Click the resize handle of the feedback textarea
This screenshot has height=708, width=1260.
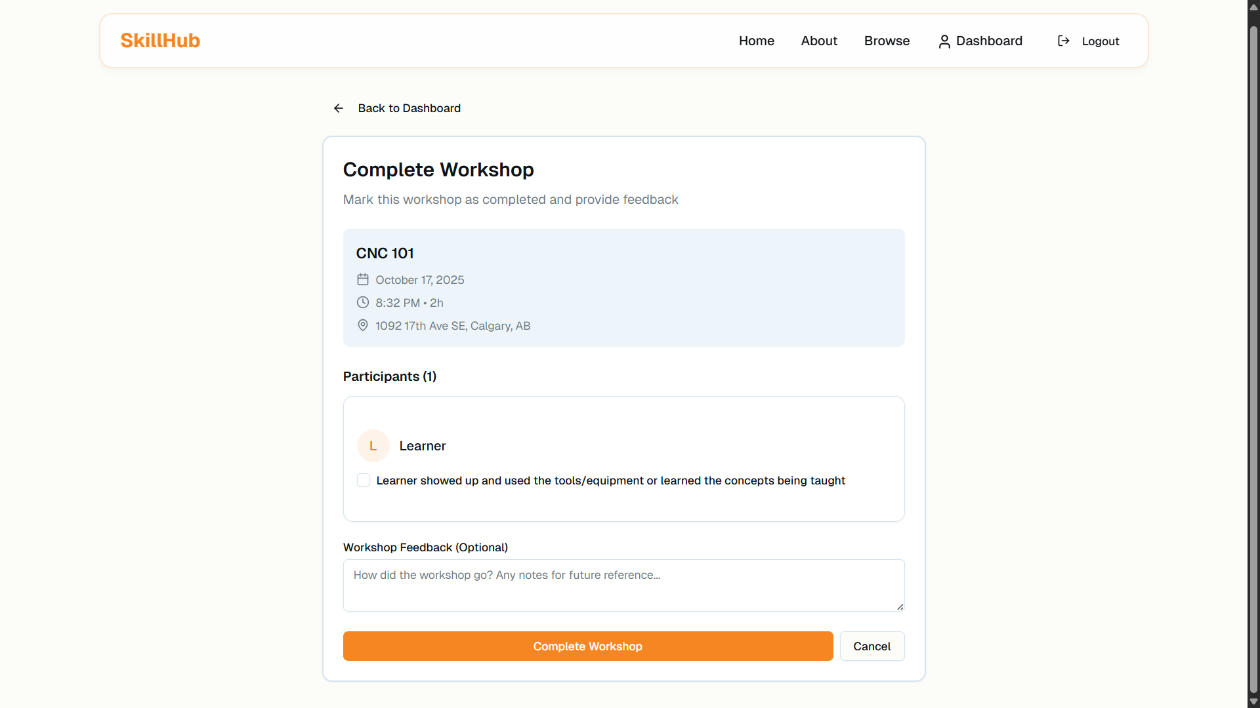tap(900, 607)
